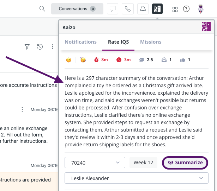217x191 pixels.
Task: Open the apps grid icon
Action: (175, 9)
